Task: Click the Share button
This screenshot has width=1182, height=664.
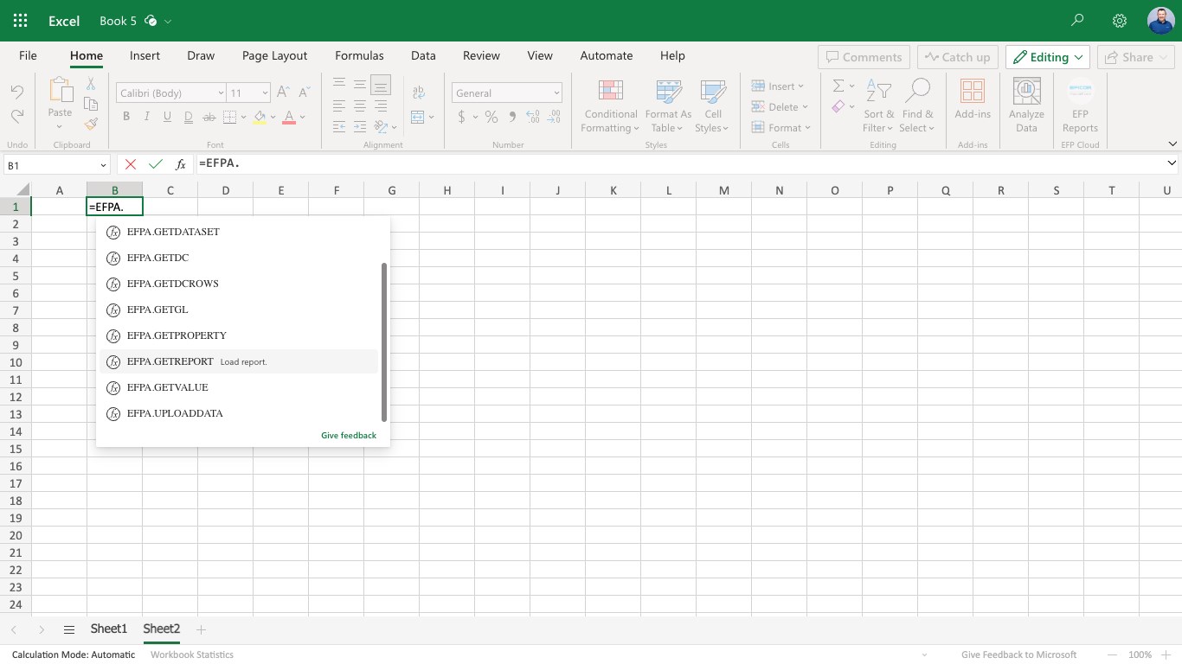Action: 1135,57
